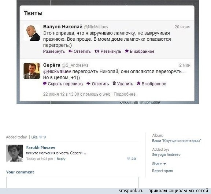Click the retweet arrows icon on Valuev's tweet

[97, 51]
